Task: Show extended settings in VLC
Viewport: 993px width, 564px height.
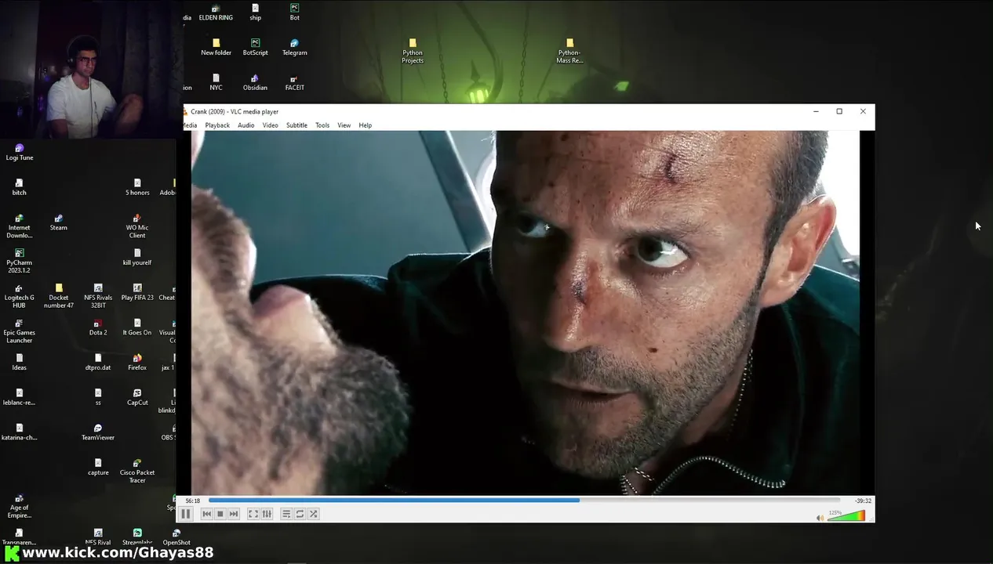Action: [267, 514]
